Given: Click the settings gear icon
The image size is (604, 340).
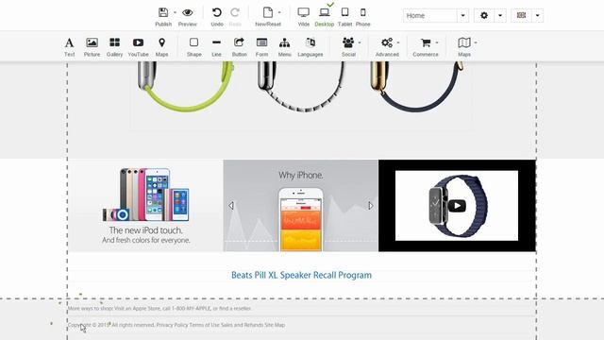Looking at the screenshot, I should click(484, 15).
